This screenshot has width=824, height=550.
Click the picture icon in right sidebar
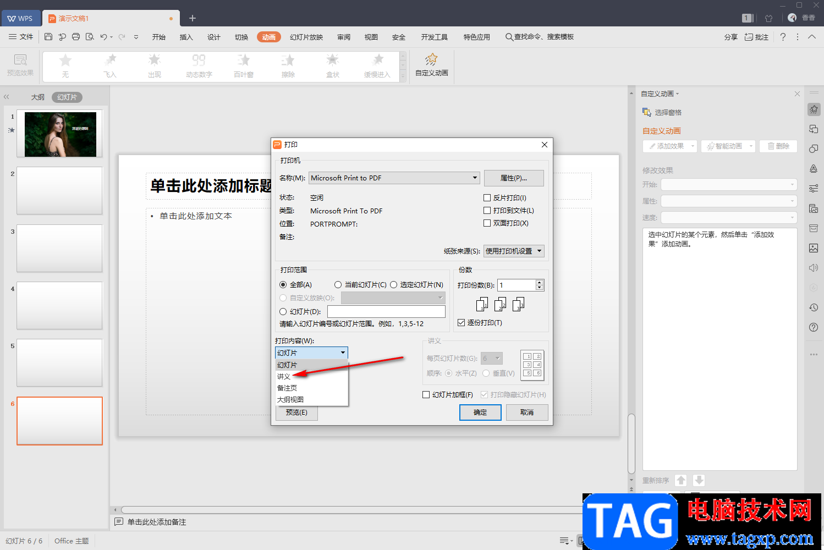pos(814,248)
